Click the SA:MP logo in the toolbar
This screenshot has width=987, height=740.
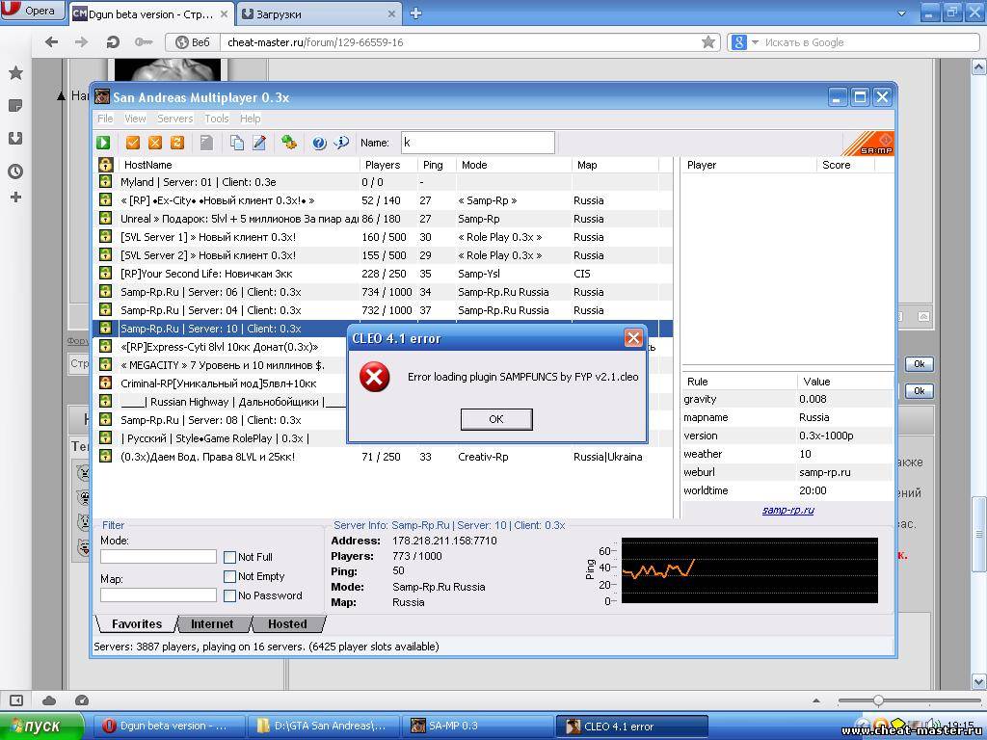coord(868,144)
